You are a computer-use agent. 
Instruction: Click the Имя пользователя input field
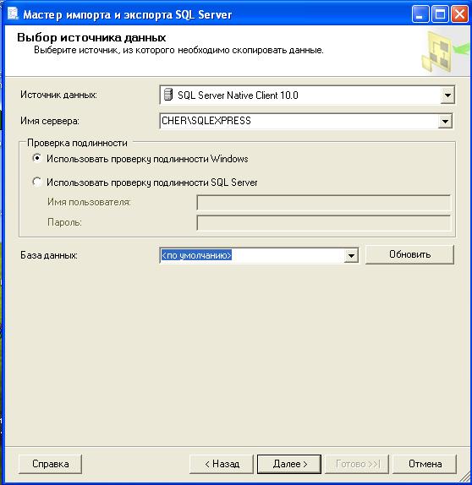point(324,203)
